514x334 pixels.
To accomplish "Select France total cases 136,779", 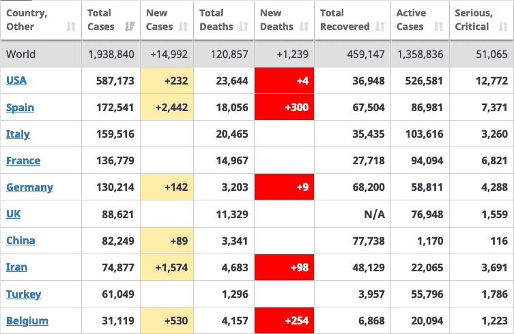I will point(115,161).
